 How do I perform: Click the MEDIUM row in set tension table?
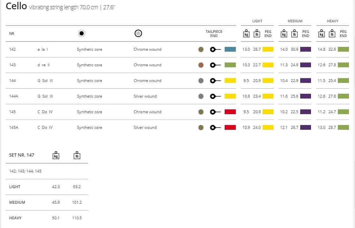[x=17, y=202]
